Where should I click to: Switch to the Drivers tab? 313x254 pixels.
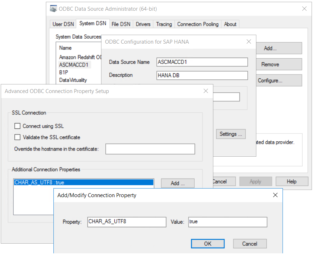(143, 24)
